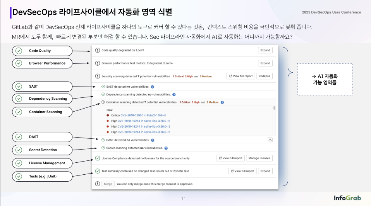
Task: Select the Dependency Scanning pill label
Action: coord(48,99)
